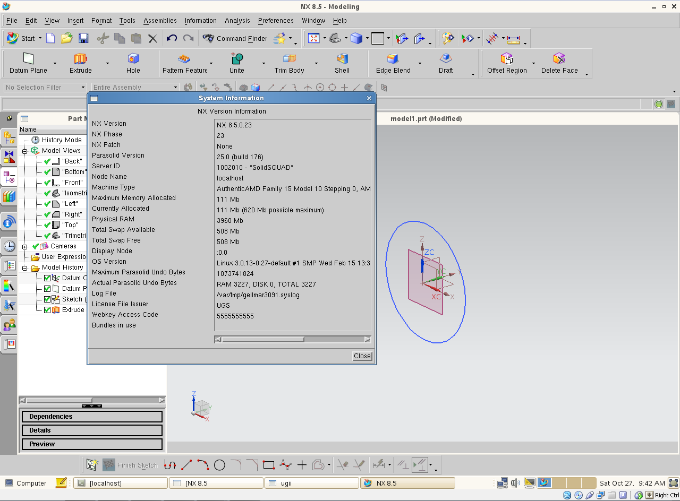680x501 pixels.
Task: Click the Delete Face icon
Action: tap(559, 59)
